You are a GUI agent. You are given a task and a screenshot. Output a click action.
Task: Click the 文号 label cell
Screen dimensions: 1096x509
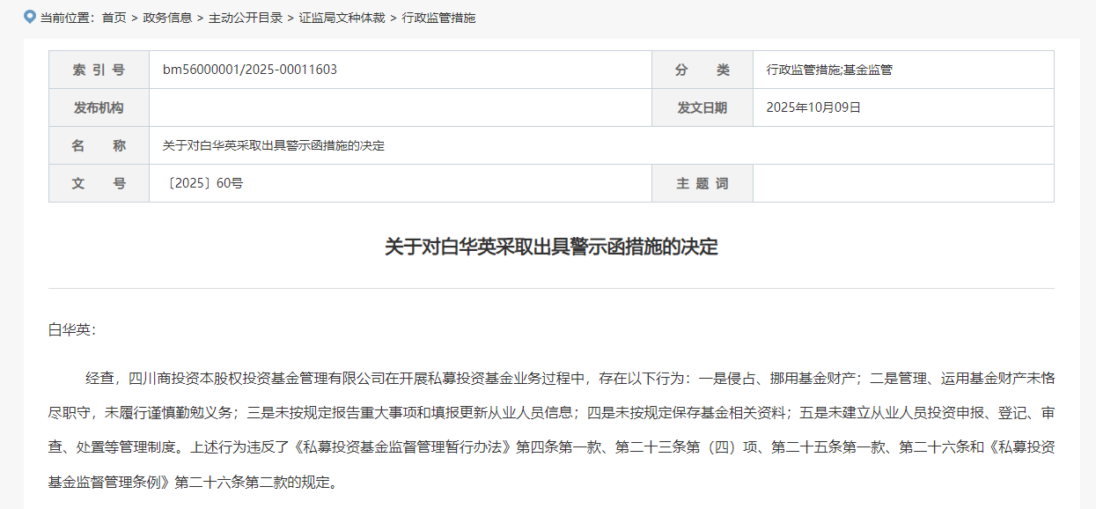pos(99,183)
